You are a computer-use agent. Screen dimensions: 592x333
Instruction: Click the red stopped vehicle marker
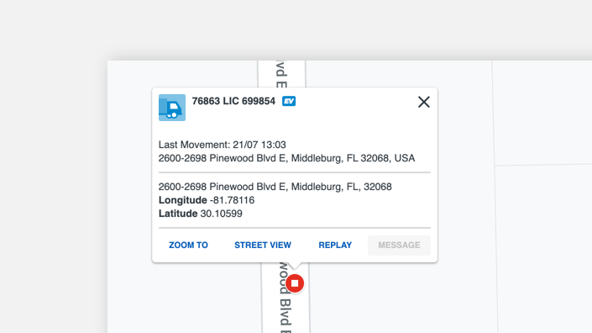pos(295,283)
